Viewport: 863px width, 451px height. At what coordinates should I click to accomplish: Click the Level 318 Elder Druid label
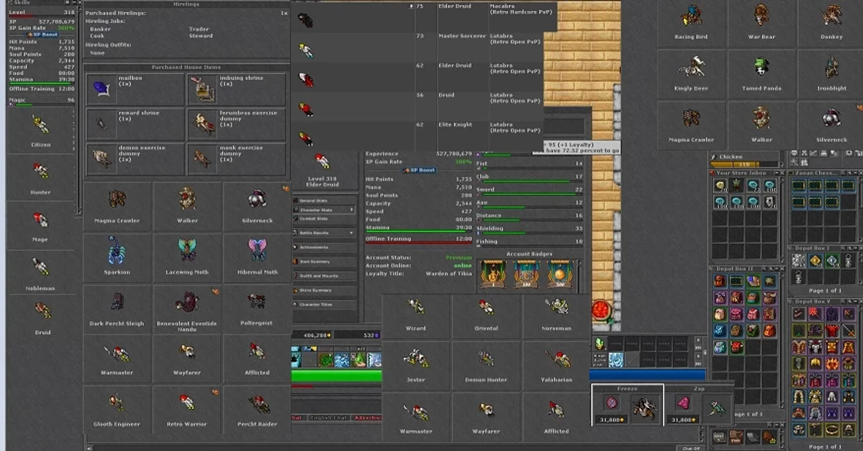click(323, 182)
